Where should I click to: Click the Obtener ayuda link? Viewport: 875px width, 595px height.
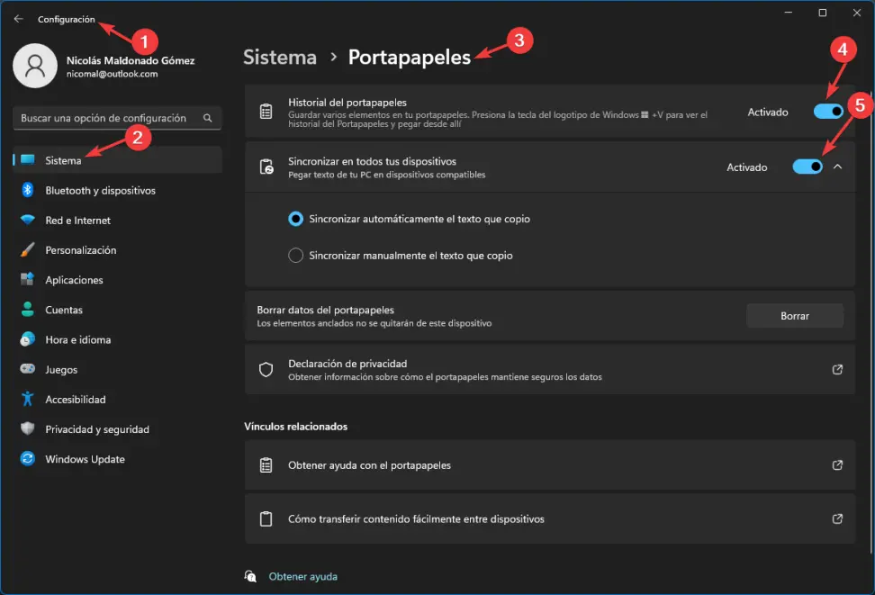tap(303, 577)
